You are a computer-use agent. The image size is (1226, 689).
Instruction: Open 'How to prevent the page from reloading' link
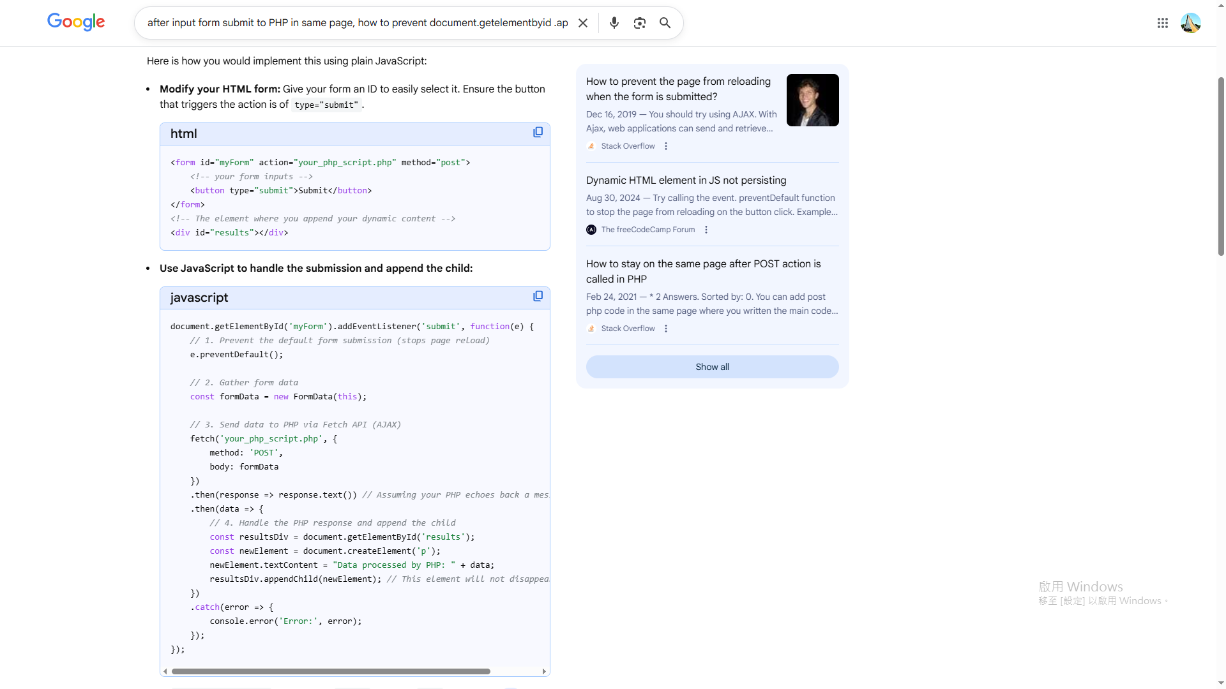[678, 89]
